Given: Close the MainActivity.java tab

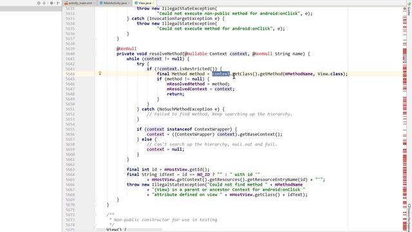Looking at the screenshot, I should 129,3.
